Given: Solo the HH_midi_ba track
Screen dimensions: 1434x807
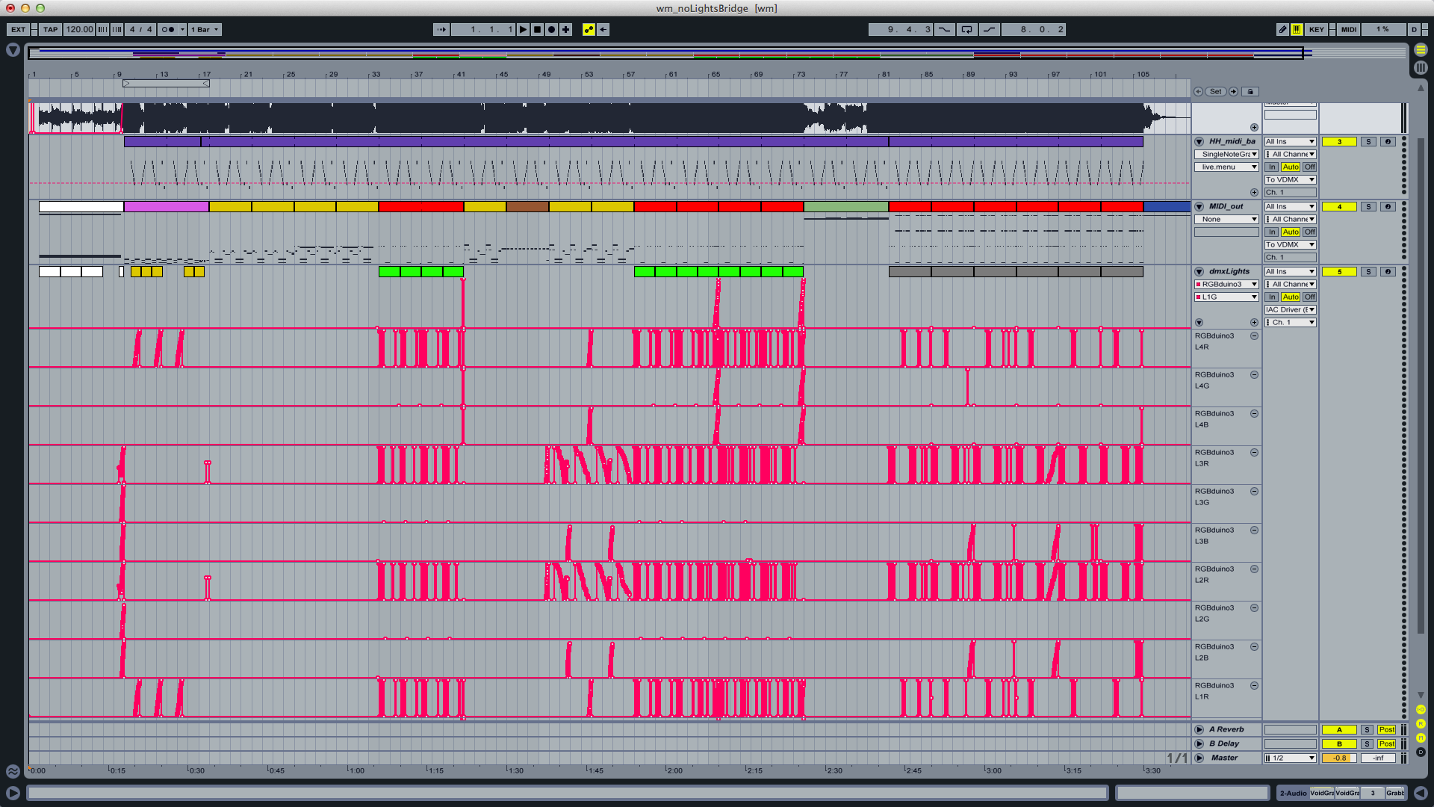Looking at the screenshot, I should pyautogui.click(x=1368, y=141).
